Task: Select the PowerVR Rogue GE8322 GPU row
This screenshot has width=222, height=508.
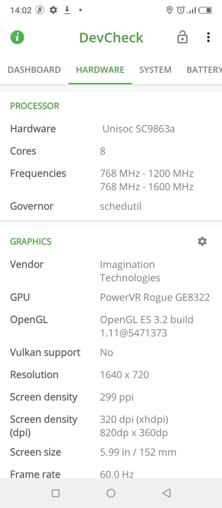Action: point(111,297)
